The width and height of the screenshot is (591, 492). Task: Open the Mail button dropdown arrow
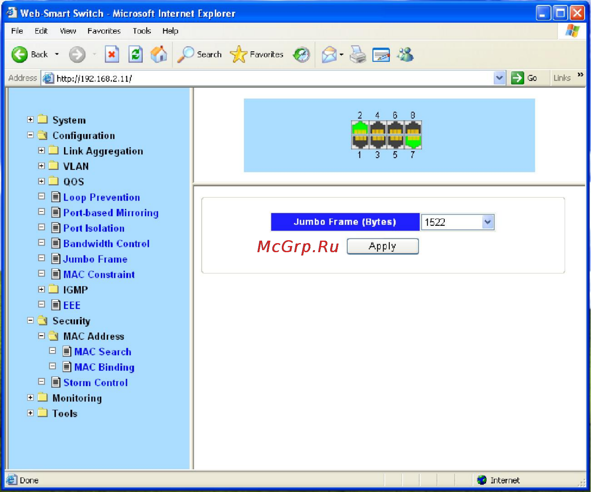341,55
